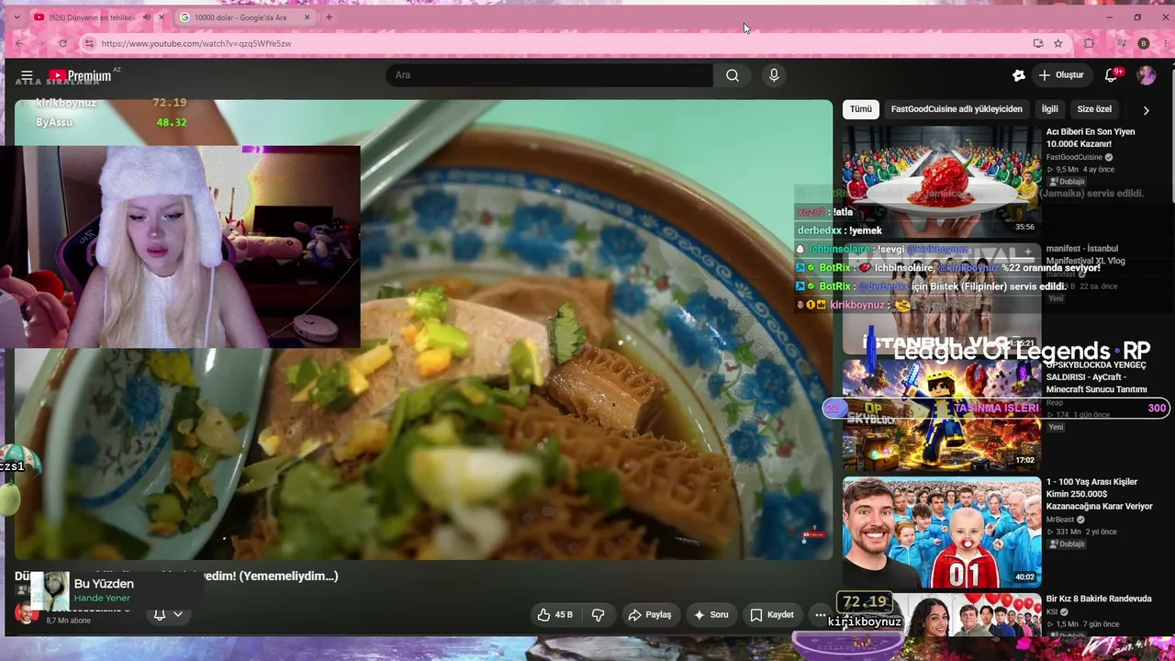Select the Size özel filter chip

click(1093, 109)
